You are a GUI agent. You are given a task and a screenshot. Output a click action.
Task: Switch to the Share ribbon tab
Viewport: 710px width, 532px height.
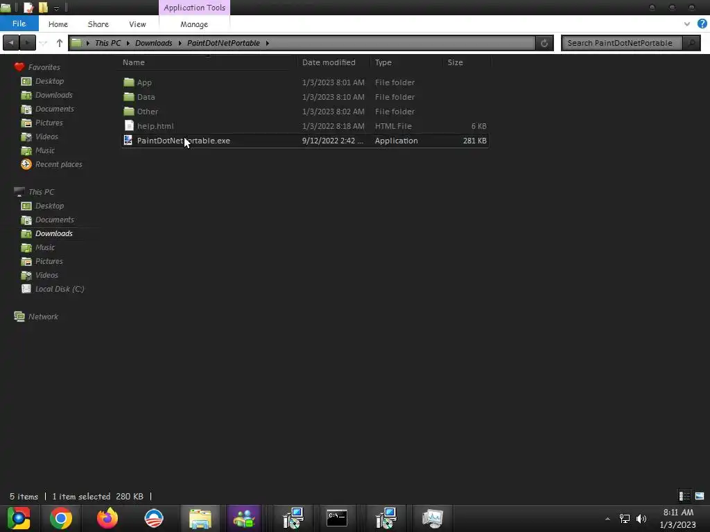point(98,24)
